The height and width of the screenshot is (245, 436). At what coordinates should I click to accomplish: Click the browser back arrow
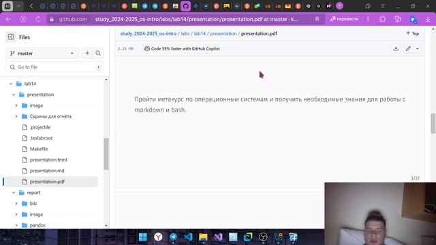coord(8,19)
